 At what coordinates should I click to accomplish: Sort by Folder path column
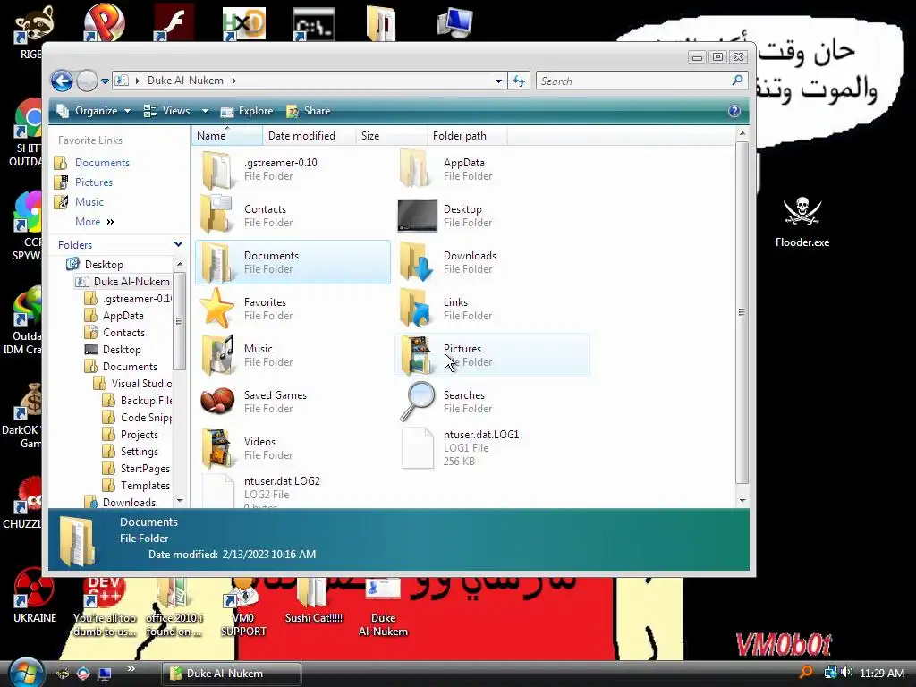click(467, 136)
